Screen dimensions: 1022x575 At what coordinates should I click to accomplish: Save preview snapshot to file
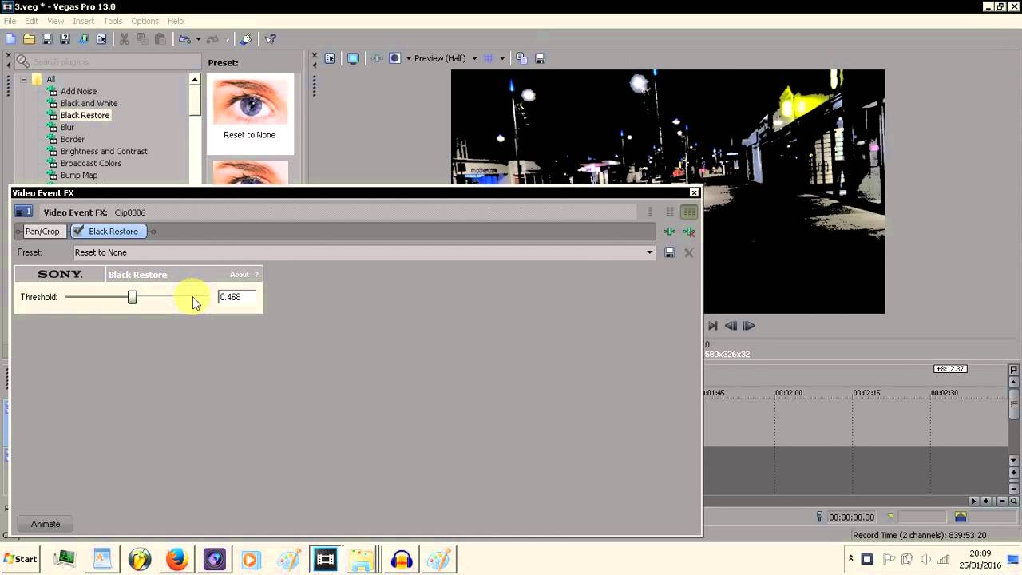(540, 58)
